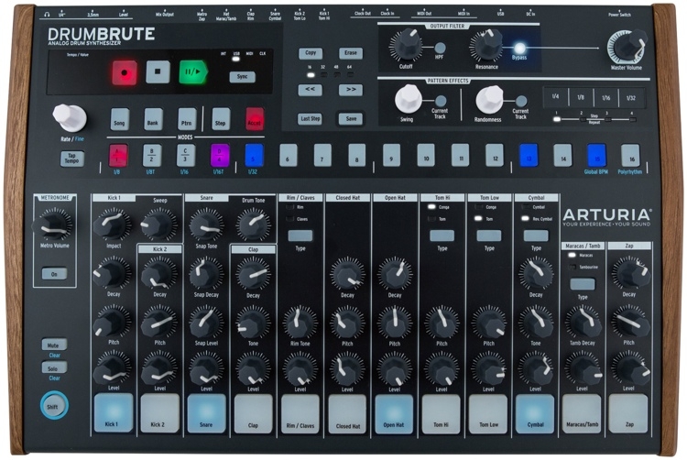This screenshot has height=460, width=687.
Task: Trigger the Zap pad
Action: coord(628,413)
